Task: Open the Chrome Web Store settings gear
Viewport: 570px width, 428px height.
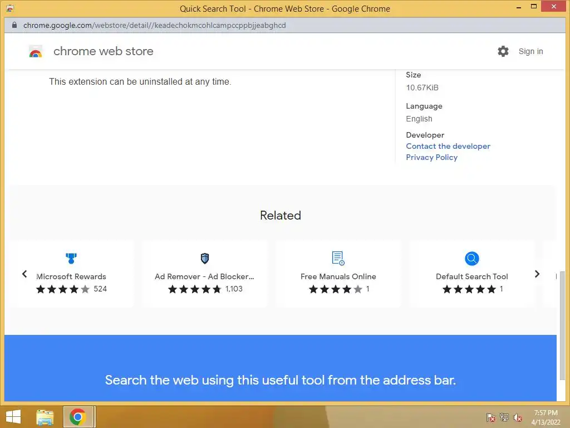Action: pyautogui.click(x=503, y=51)
